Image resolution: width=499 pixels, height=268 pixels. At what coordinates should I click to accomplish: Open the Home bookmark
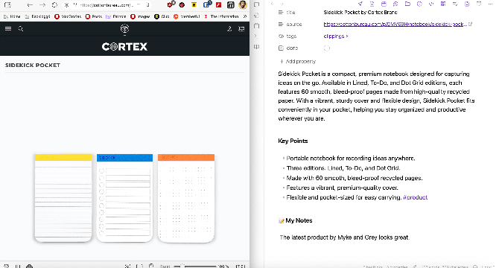(12, 16)
